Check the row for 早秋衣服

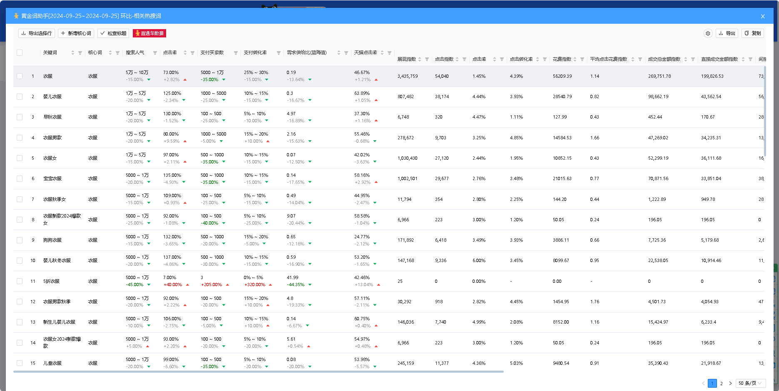pos(20,117)
